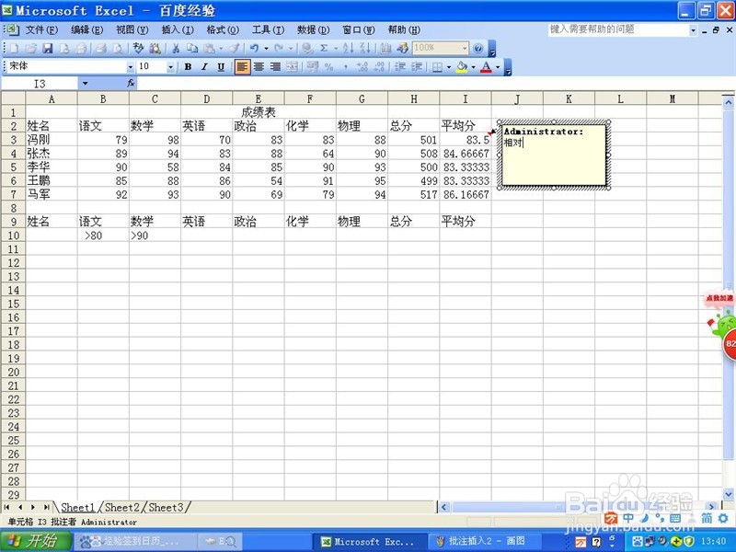Click the Paste icon

(209, 48)
